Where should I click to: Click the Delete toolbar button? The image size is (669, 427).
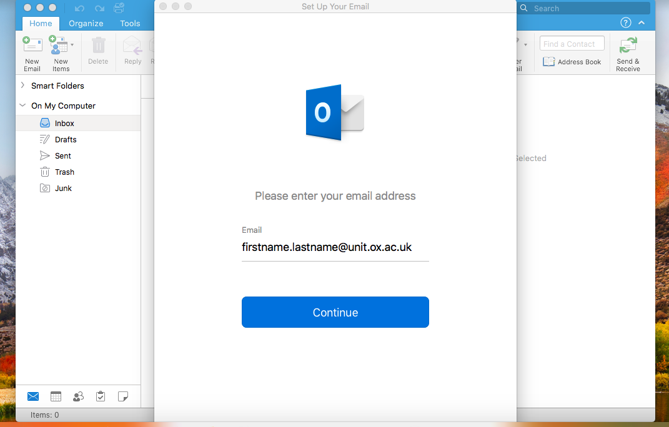click(x=98, y=51)
